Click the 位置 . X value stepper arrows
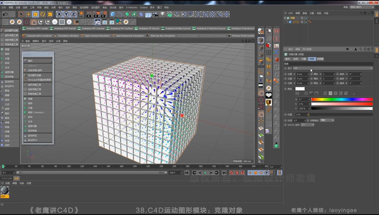This screenshot has width=379, height=215. tap(308, 74)
